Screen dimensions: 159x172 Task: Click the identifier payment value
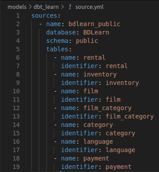[x=118, y=167]
